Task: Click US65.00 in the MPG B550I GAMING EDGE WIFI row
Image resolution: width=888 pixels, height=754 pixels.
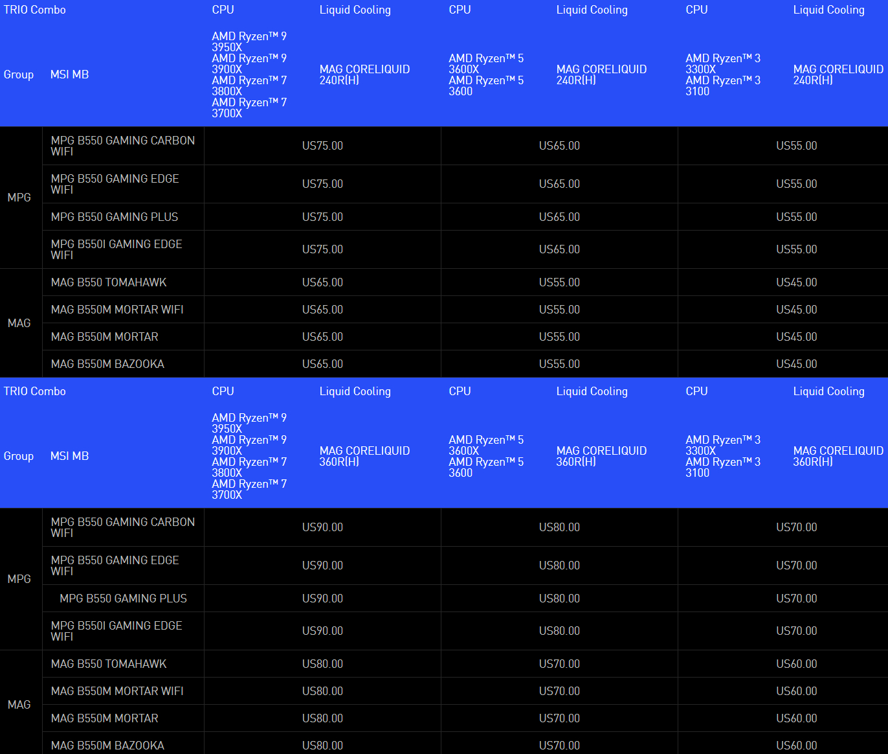Action: 559,249
